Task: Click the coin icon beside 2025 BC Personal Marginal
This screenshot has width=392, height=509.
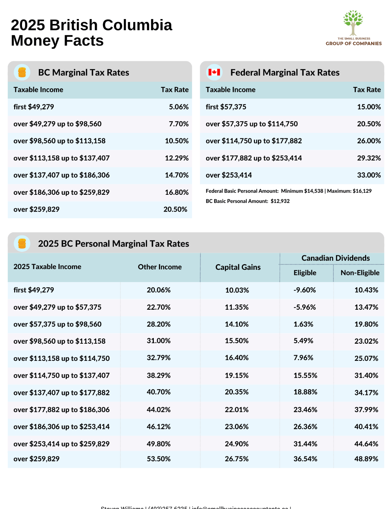Action: pyautogui.click(x=22, y=244)
